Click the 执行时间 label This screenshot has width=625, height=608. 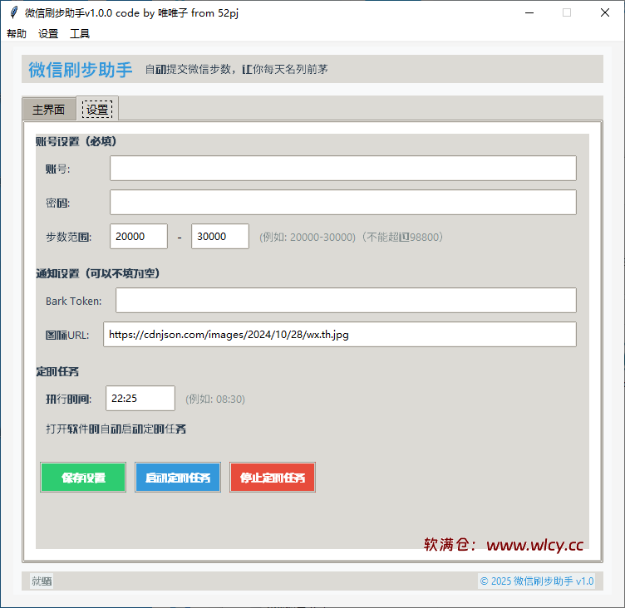point(68,399)
